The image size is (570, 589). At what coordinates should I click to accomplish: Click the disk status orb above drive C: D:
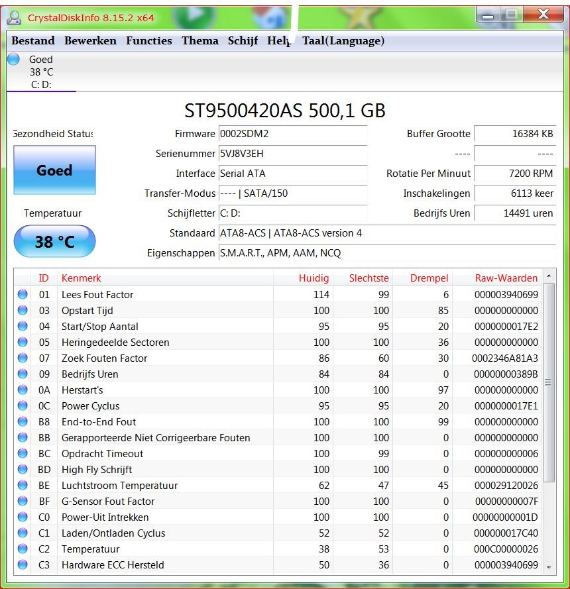pyautogui.click(x=13, y=60)
